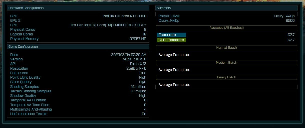
Task: Click the Hardware Configuration section header
Action: pos(26,8)
